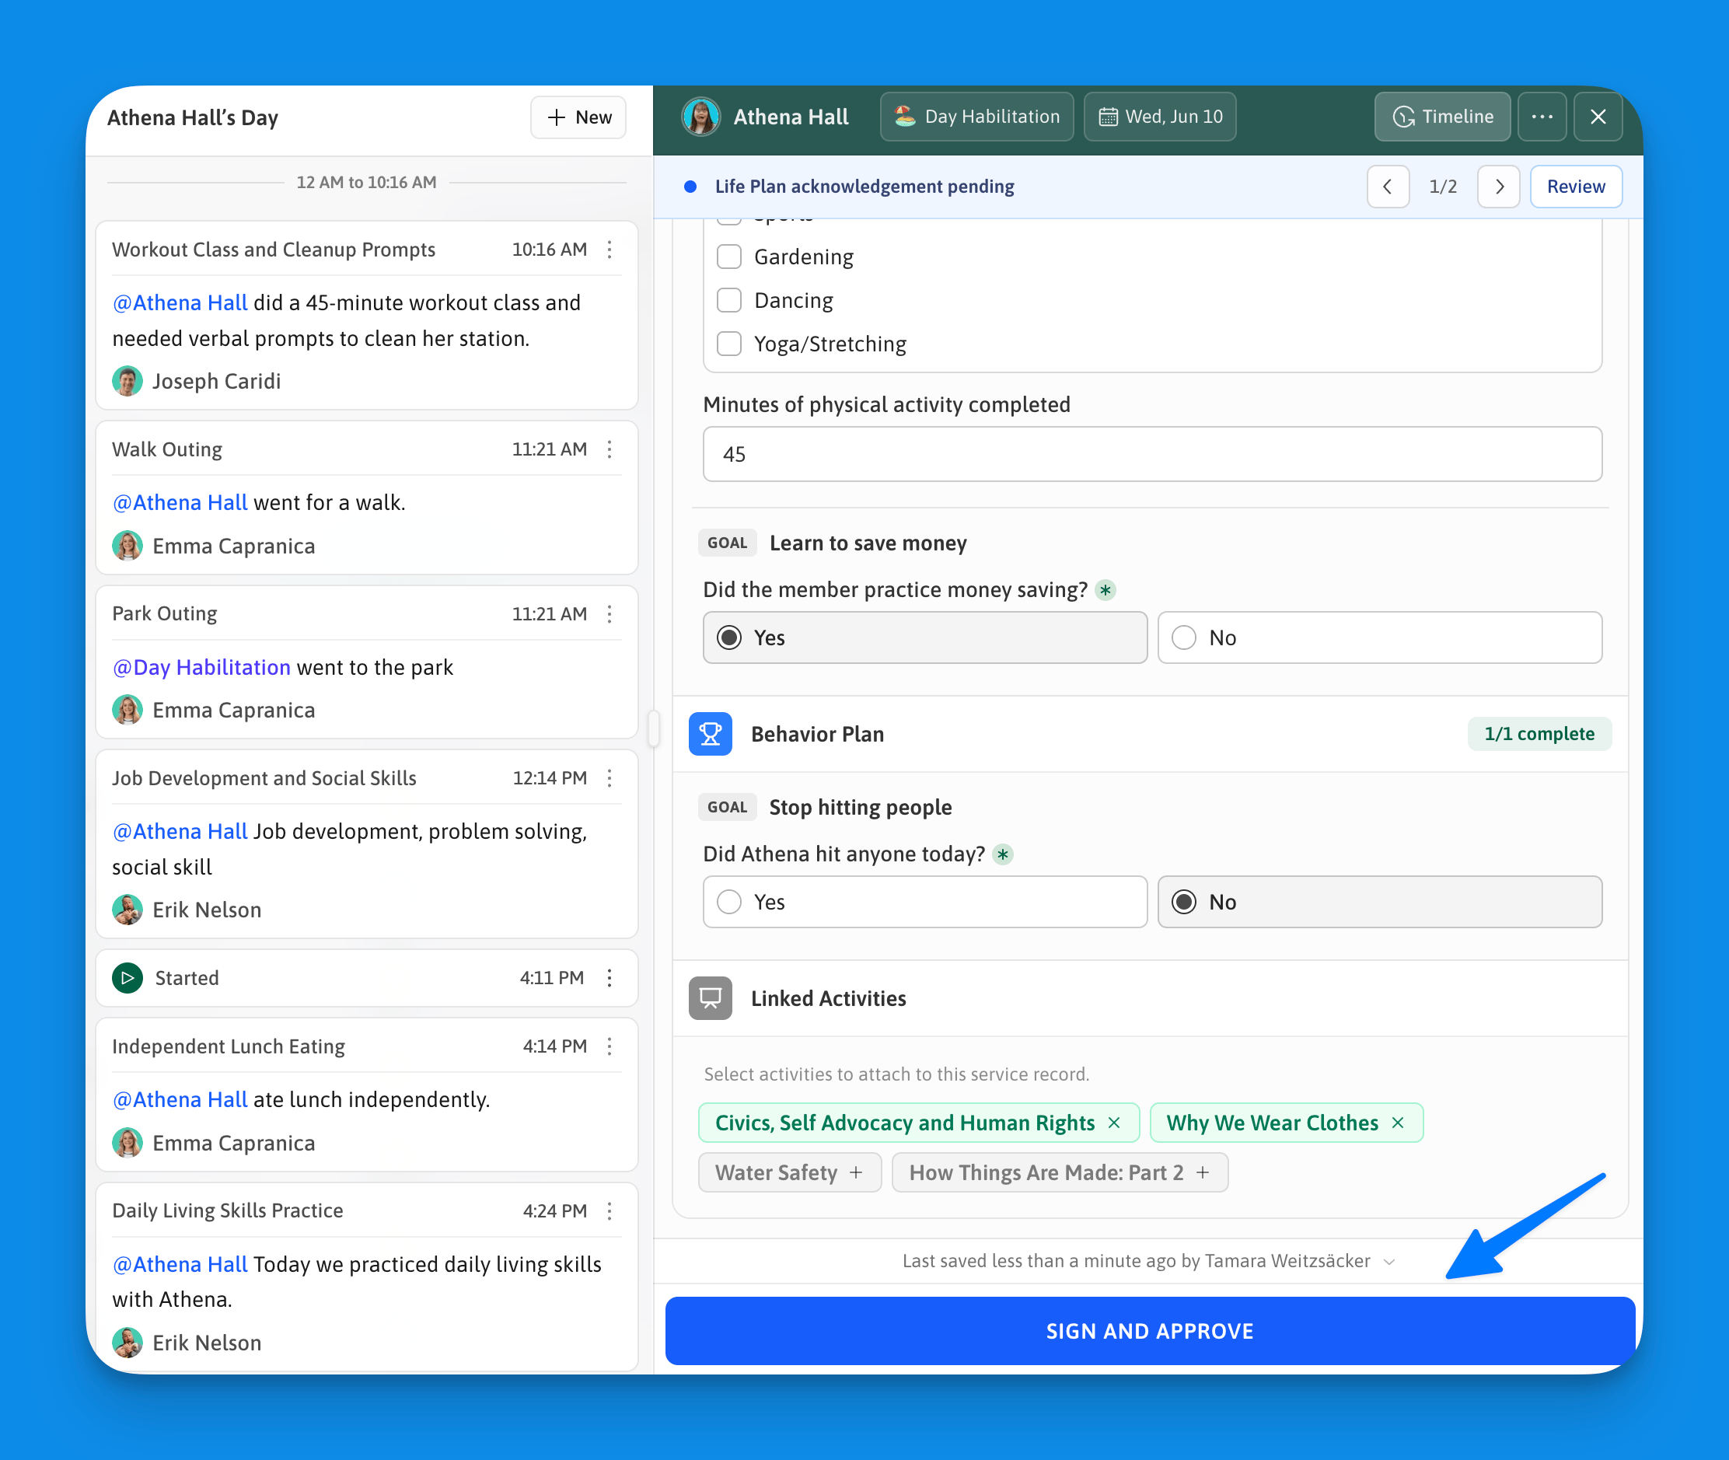Open the Wed, Jun 10 date picker

(x=1160, y=117)
